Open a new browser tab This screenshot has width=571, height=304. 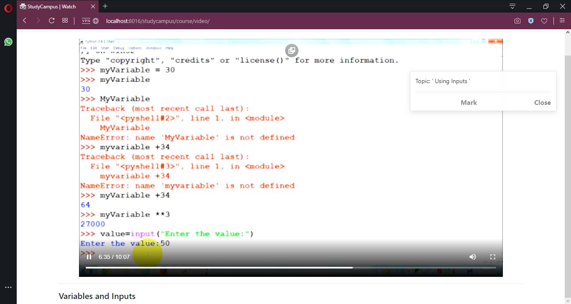[x=105, y=6]
